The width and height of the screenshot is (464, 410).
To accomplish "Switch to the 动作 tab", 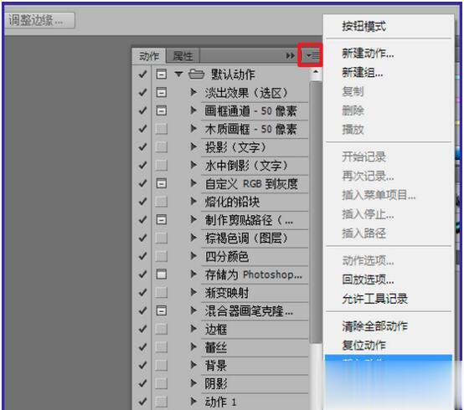I will (149, 56).
